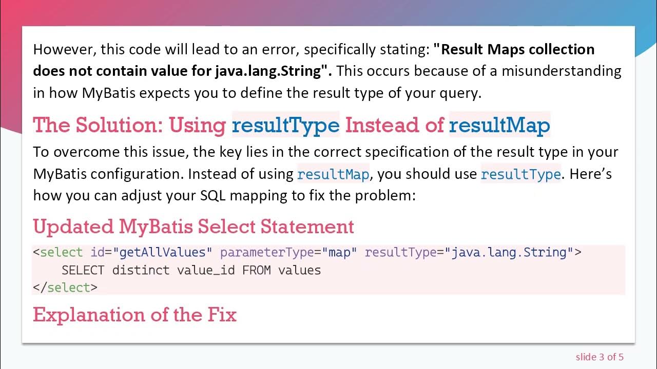This screenshot has height=369, width=657.
Task: Click the "slide 3 of 5" indicator
Action: (600, 357)
